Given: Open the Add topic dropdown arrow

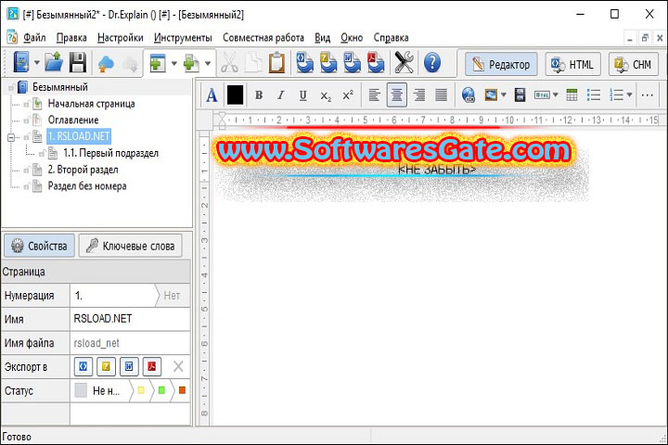Looking at the screenshot, I should tap(173, 63).
